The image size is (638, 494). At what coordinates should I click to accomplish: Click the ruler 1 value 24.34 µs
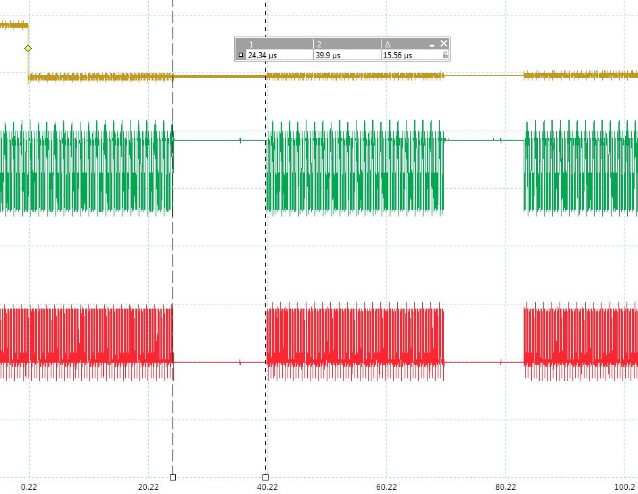point(263,55)
